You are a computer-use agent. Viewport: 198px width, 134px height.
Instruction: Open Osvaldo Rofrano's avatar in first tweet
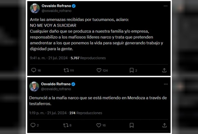35,8
